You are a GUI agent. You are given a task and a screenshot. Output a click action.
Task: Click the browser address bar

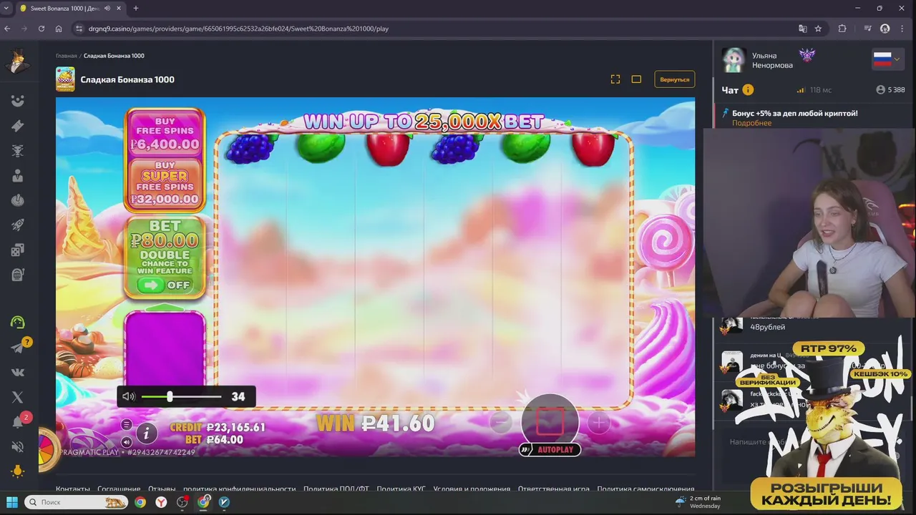point(429,29)
